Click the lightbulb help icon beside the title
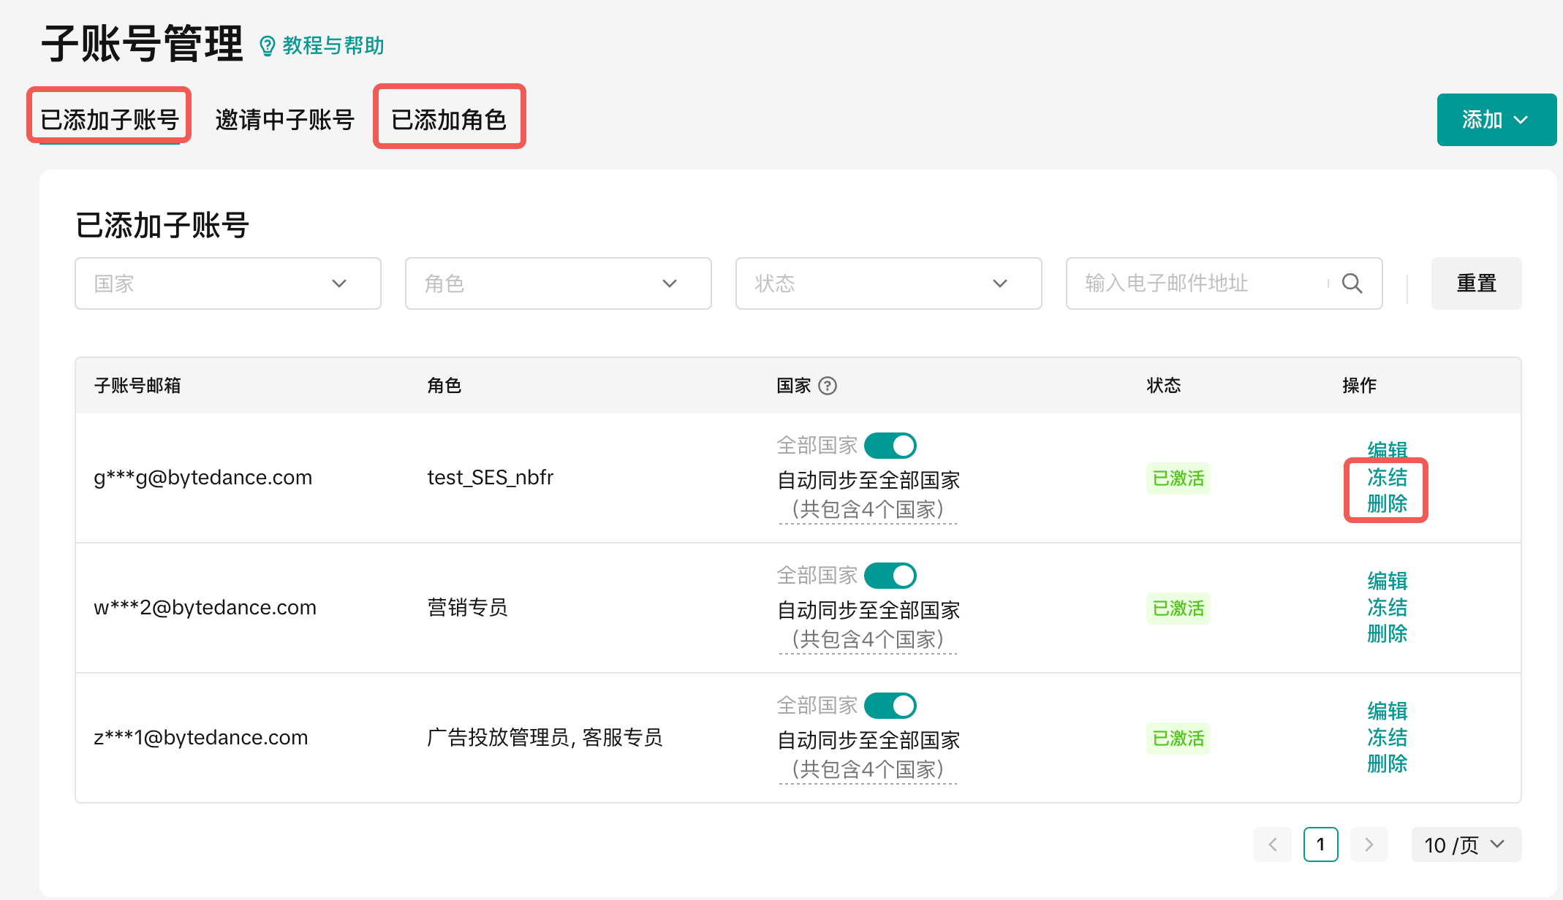This screenshot has width=1563, height=900. pyautogui.click(x=268, y=46)
